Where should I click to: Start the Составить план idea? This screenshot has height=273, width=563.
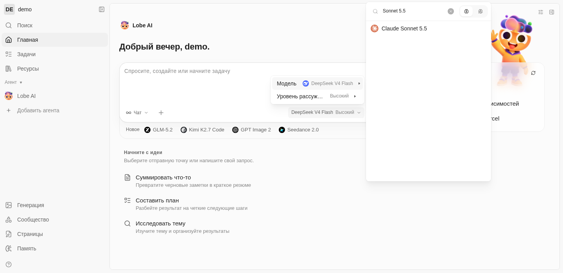click(x=186, y=204)
